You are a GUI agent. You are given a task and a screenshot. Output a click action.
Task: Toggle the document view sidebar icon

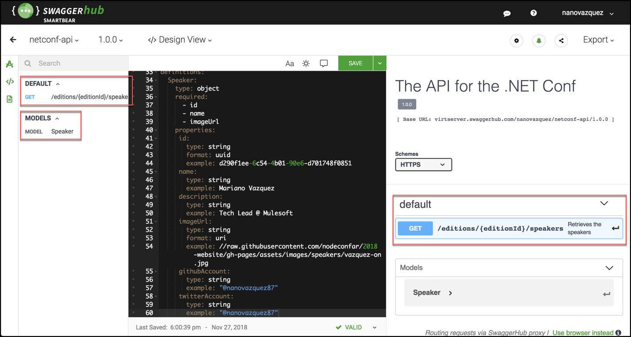tap(10, 99)
